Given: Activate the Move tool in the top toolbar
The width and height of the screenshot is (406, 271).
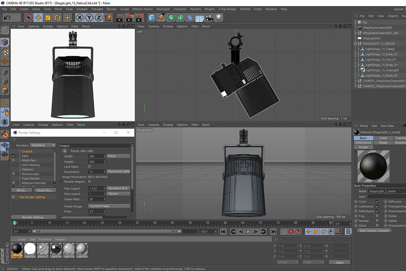Looking at the screenshot, I should click(x=38, y=17).
